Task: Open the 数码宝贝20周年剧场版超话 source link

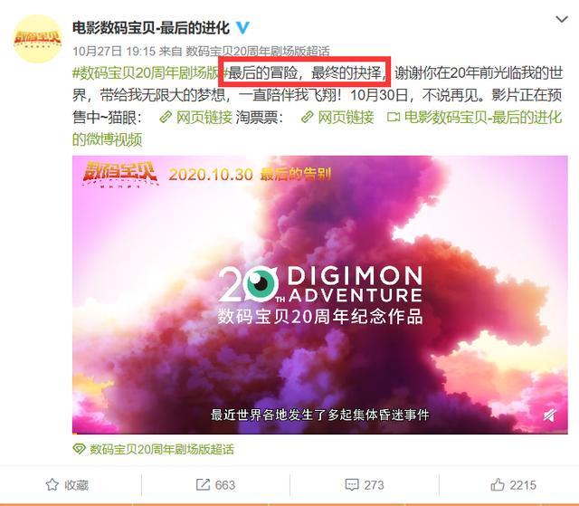Action: [x=257, y=51]
